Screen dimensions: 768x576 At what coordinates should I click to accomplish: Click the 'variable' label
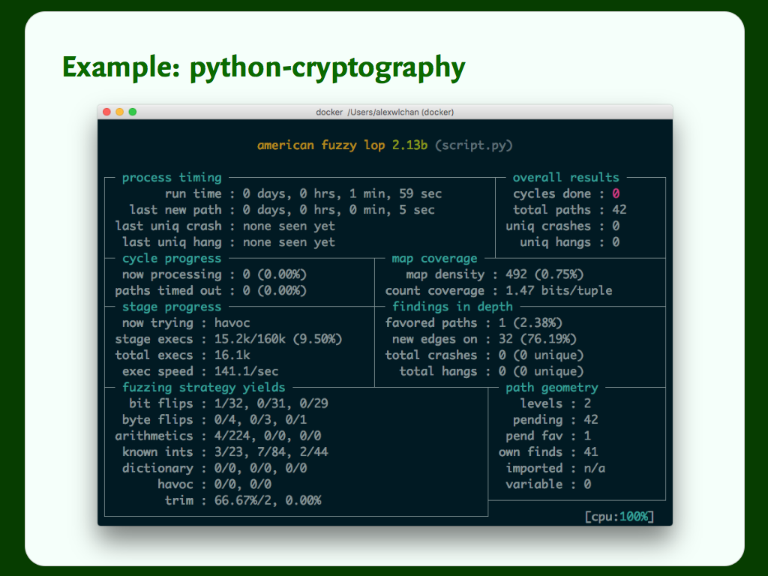coord(534,485)
